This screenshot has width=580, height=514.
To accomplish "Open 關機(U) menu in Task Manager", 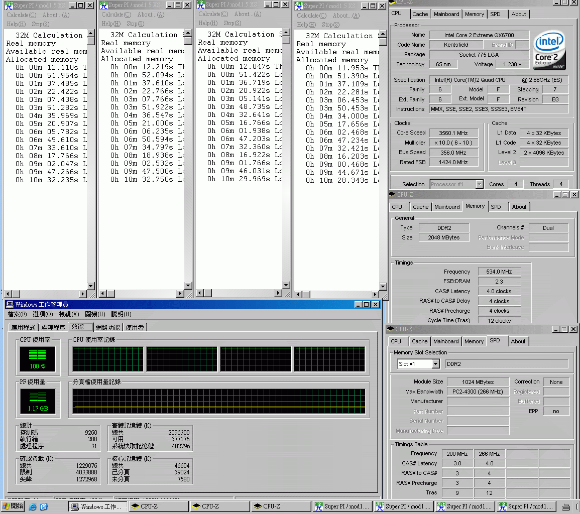I will [95, 314].
